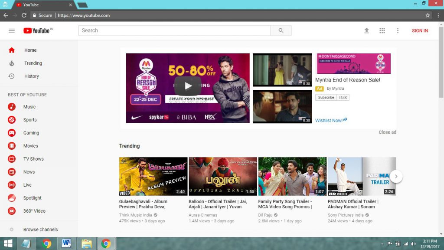The width and height of the screenshot is (444, 250).
Task: Open the Myntra End of Reason Sale title
Action: [x=348, y=80]
